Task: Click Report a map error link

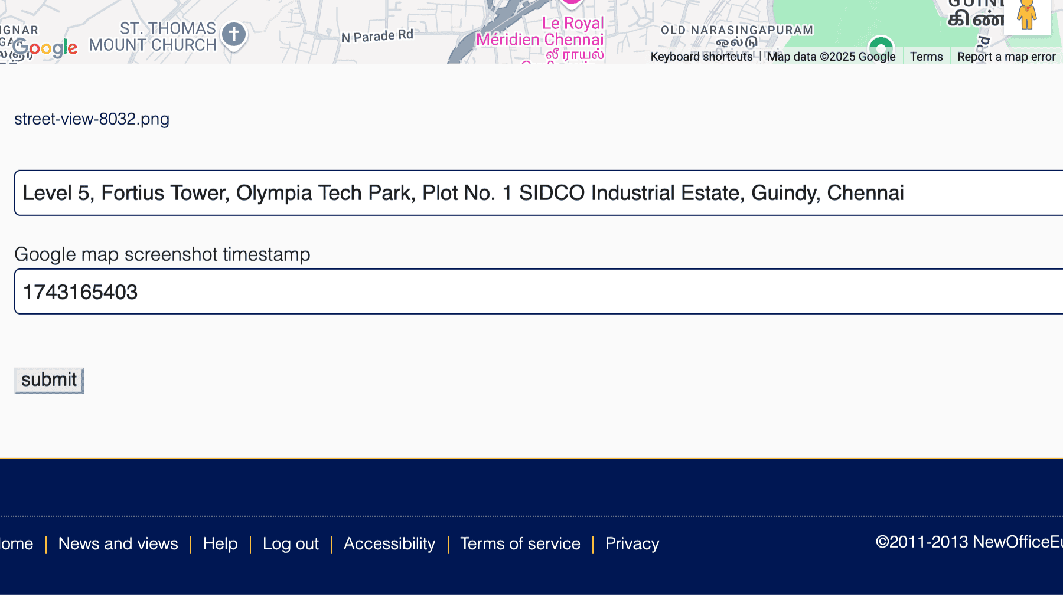Action: [1006, 57]
